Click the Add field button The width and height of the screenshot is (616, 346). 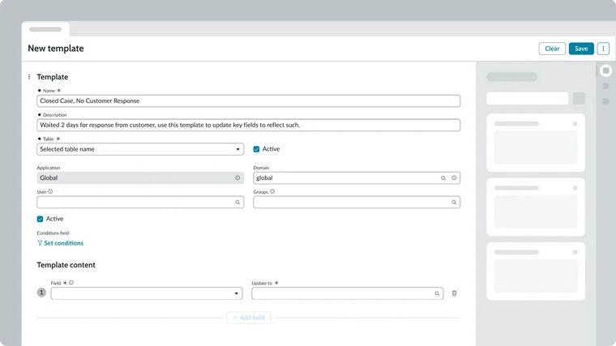pyautogui.click(x=249, y=318)
